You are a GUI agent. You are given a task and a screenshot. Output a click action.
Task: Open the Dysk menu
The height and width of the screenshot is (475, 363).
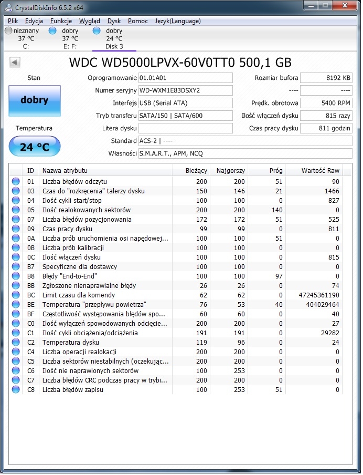[114, 21]
